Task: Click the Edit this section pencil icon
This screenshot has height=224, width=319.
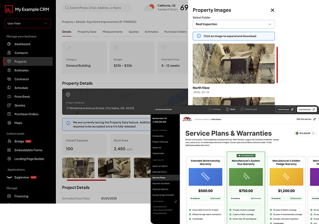Action: [315, 119]
